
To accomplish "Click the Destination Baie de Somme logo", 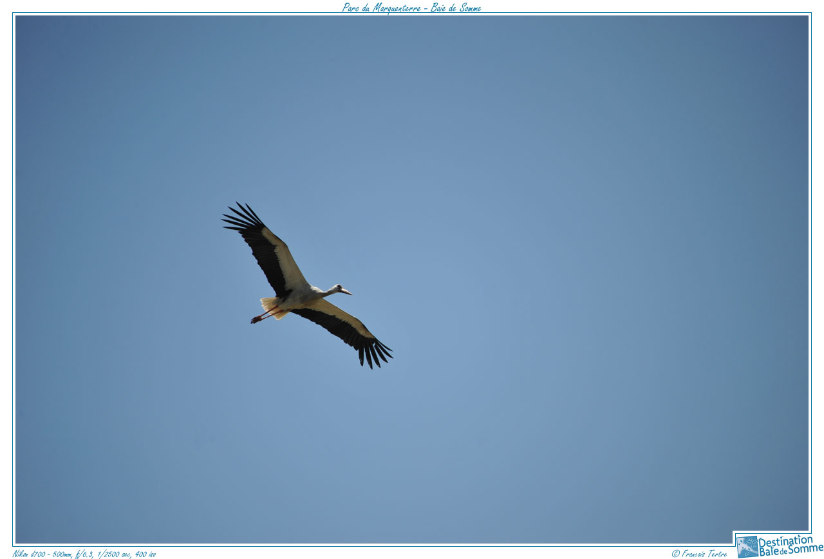I will (x=779, y=545).
